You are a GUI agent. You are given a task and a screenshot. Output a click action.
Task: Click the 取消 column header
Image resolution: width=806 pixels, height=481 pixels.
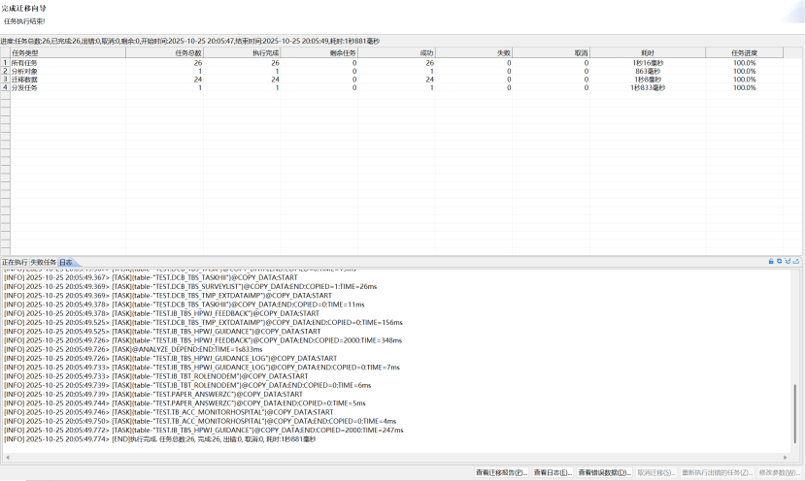pos(551,53)
